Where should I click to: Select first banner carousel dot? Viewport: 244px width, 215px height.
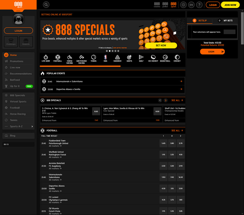click(x=107, y=51)
